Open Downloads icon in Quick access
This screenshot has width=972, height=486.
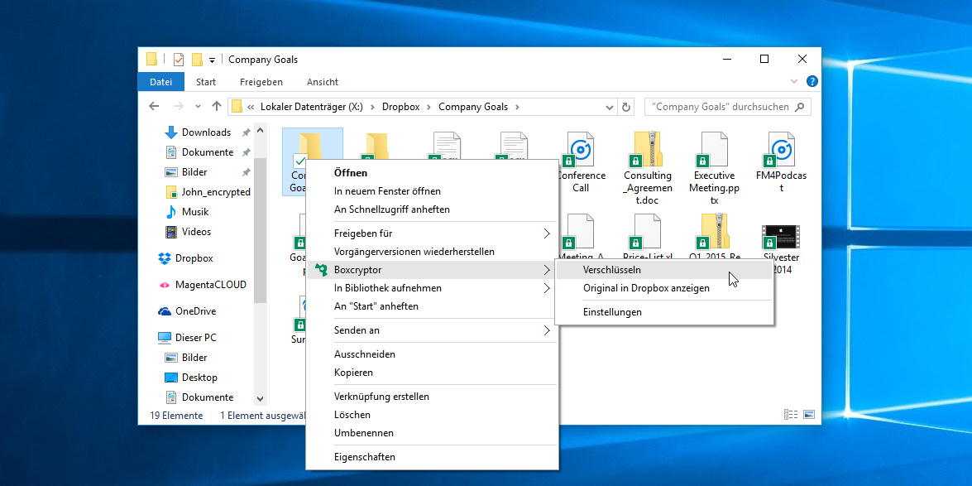[171, 132]
